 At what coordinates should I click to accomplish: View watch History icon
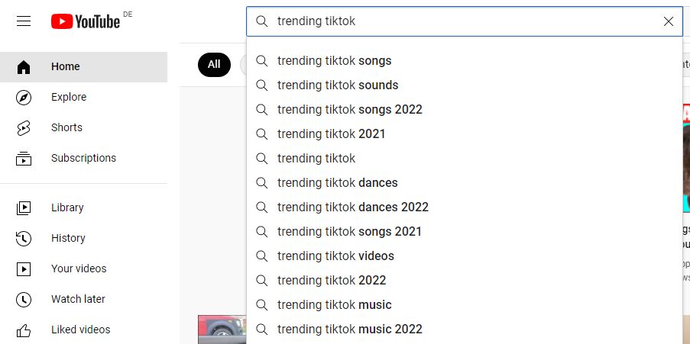point(24,238)
